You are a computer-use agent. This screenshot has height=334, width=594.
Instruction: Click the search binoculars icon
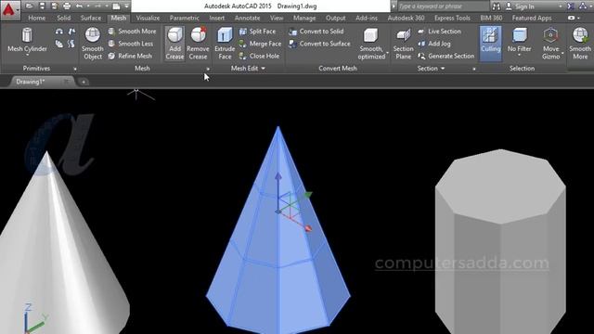[x=496, y=6]
